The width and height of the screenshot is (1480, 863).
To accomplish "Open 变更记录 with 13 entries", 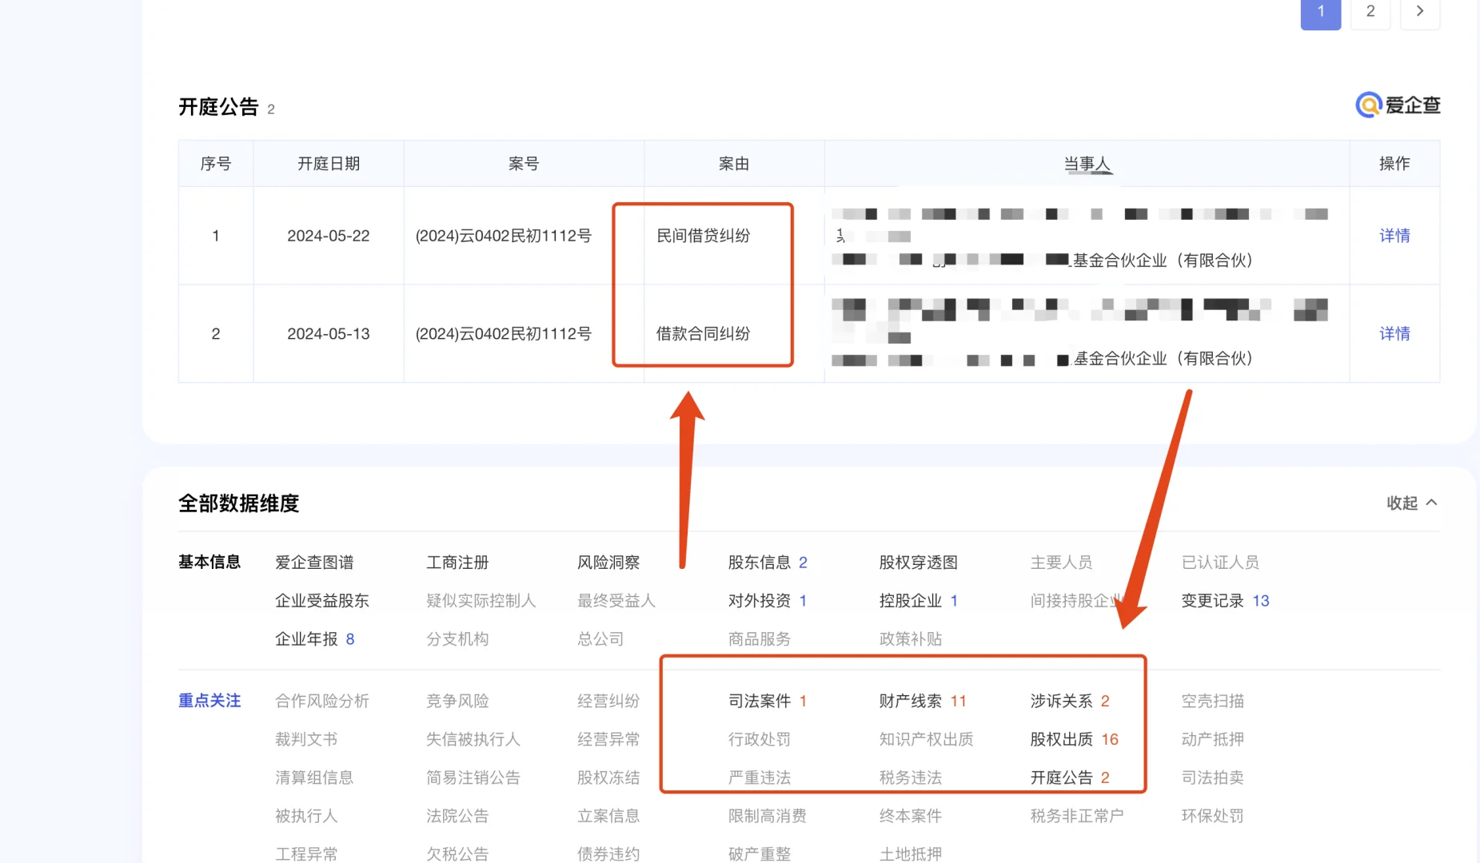I will (1226, 601).
